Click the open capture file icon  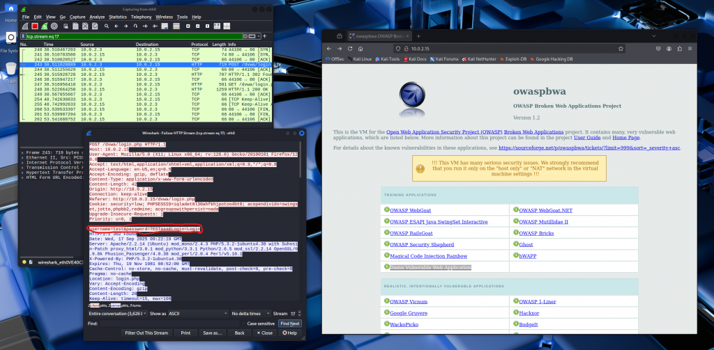(66, 26)
